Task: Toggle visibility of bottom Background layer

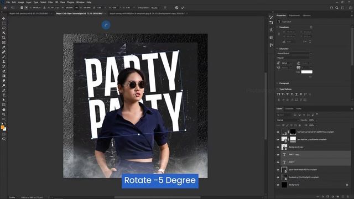Action: [x=278, y=185]
